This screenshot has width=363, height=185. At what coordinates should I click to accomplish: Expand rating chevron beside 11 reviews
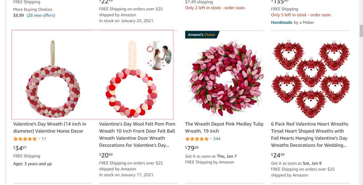click(39, 139)
